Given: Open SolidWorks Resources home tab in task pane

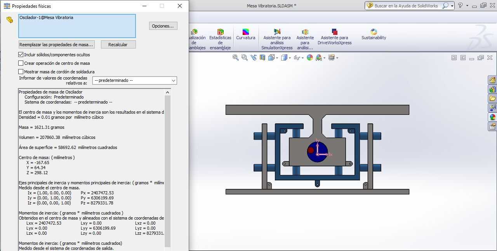Looking at the screenshot, I should pyautogui.click(x=493, y=80).
